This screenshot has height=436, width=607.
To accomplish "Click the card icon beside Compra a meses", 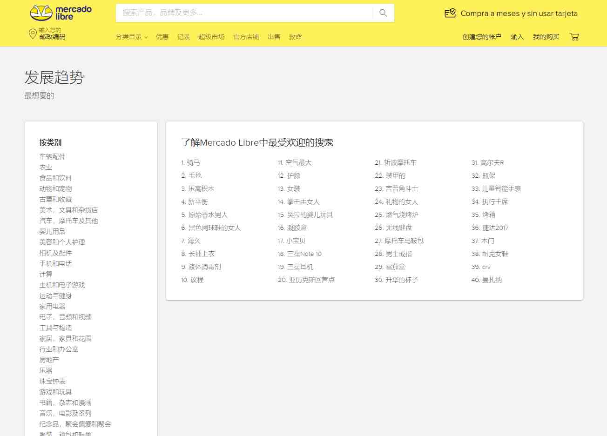I will coord(450,13).
